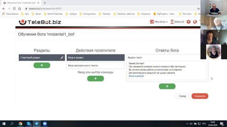Click the (Start) 65 hourglass indicator
This screenshot has width=227, height=127.
(x=177, y=22)
